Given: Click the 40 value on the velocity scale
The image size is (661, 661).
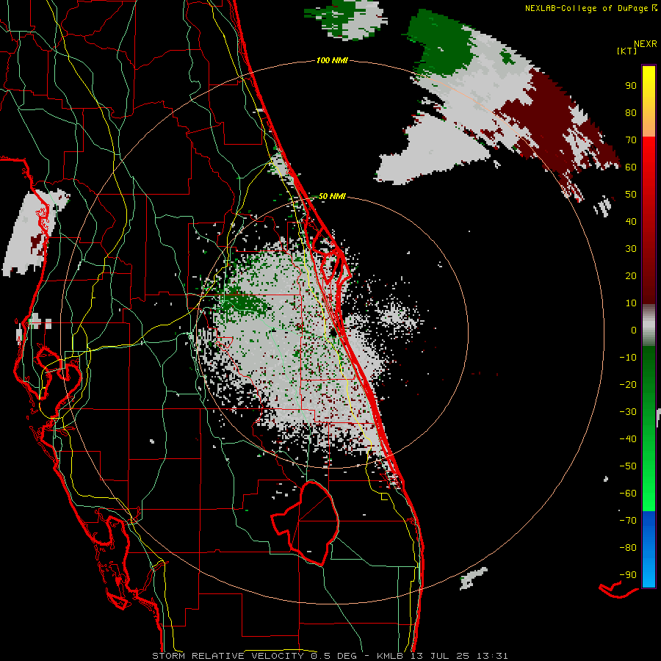Looking at the screenshot, I should [x=631, y=222].
